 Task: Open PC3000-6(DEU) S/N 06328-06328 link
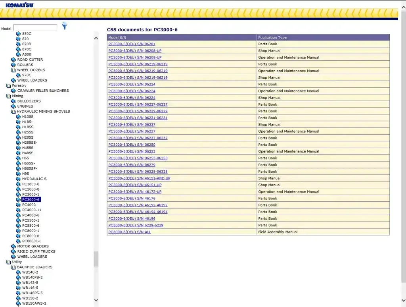[x=138, y=172]
